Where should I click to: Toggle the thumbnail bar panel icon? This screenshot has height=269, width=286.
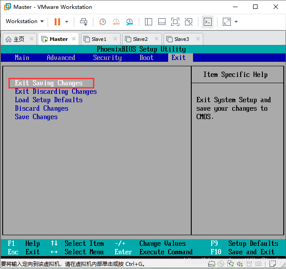point(162,22)
